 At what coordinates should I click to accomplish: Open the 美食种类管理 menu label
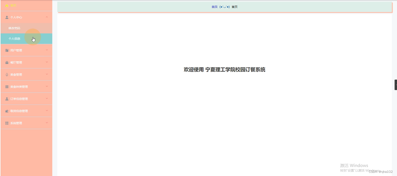(19, 87)
